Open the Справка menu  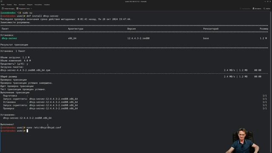pyautogui.click(x=47, y=5)
